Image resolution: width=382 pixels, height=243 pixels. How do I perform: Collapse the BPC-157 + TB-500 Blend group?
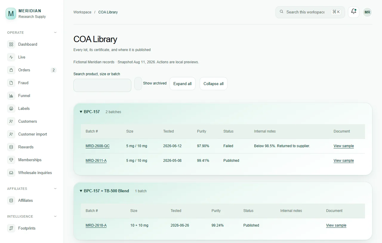(81, 191)
